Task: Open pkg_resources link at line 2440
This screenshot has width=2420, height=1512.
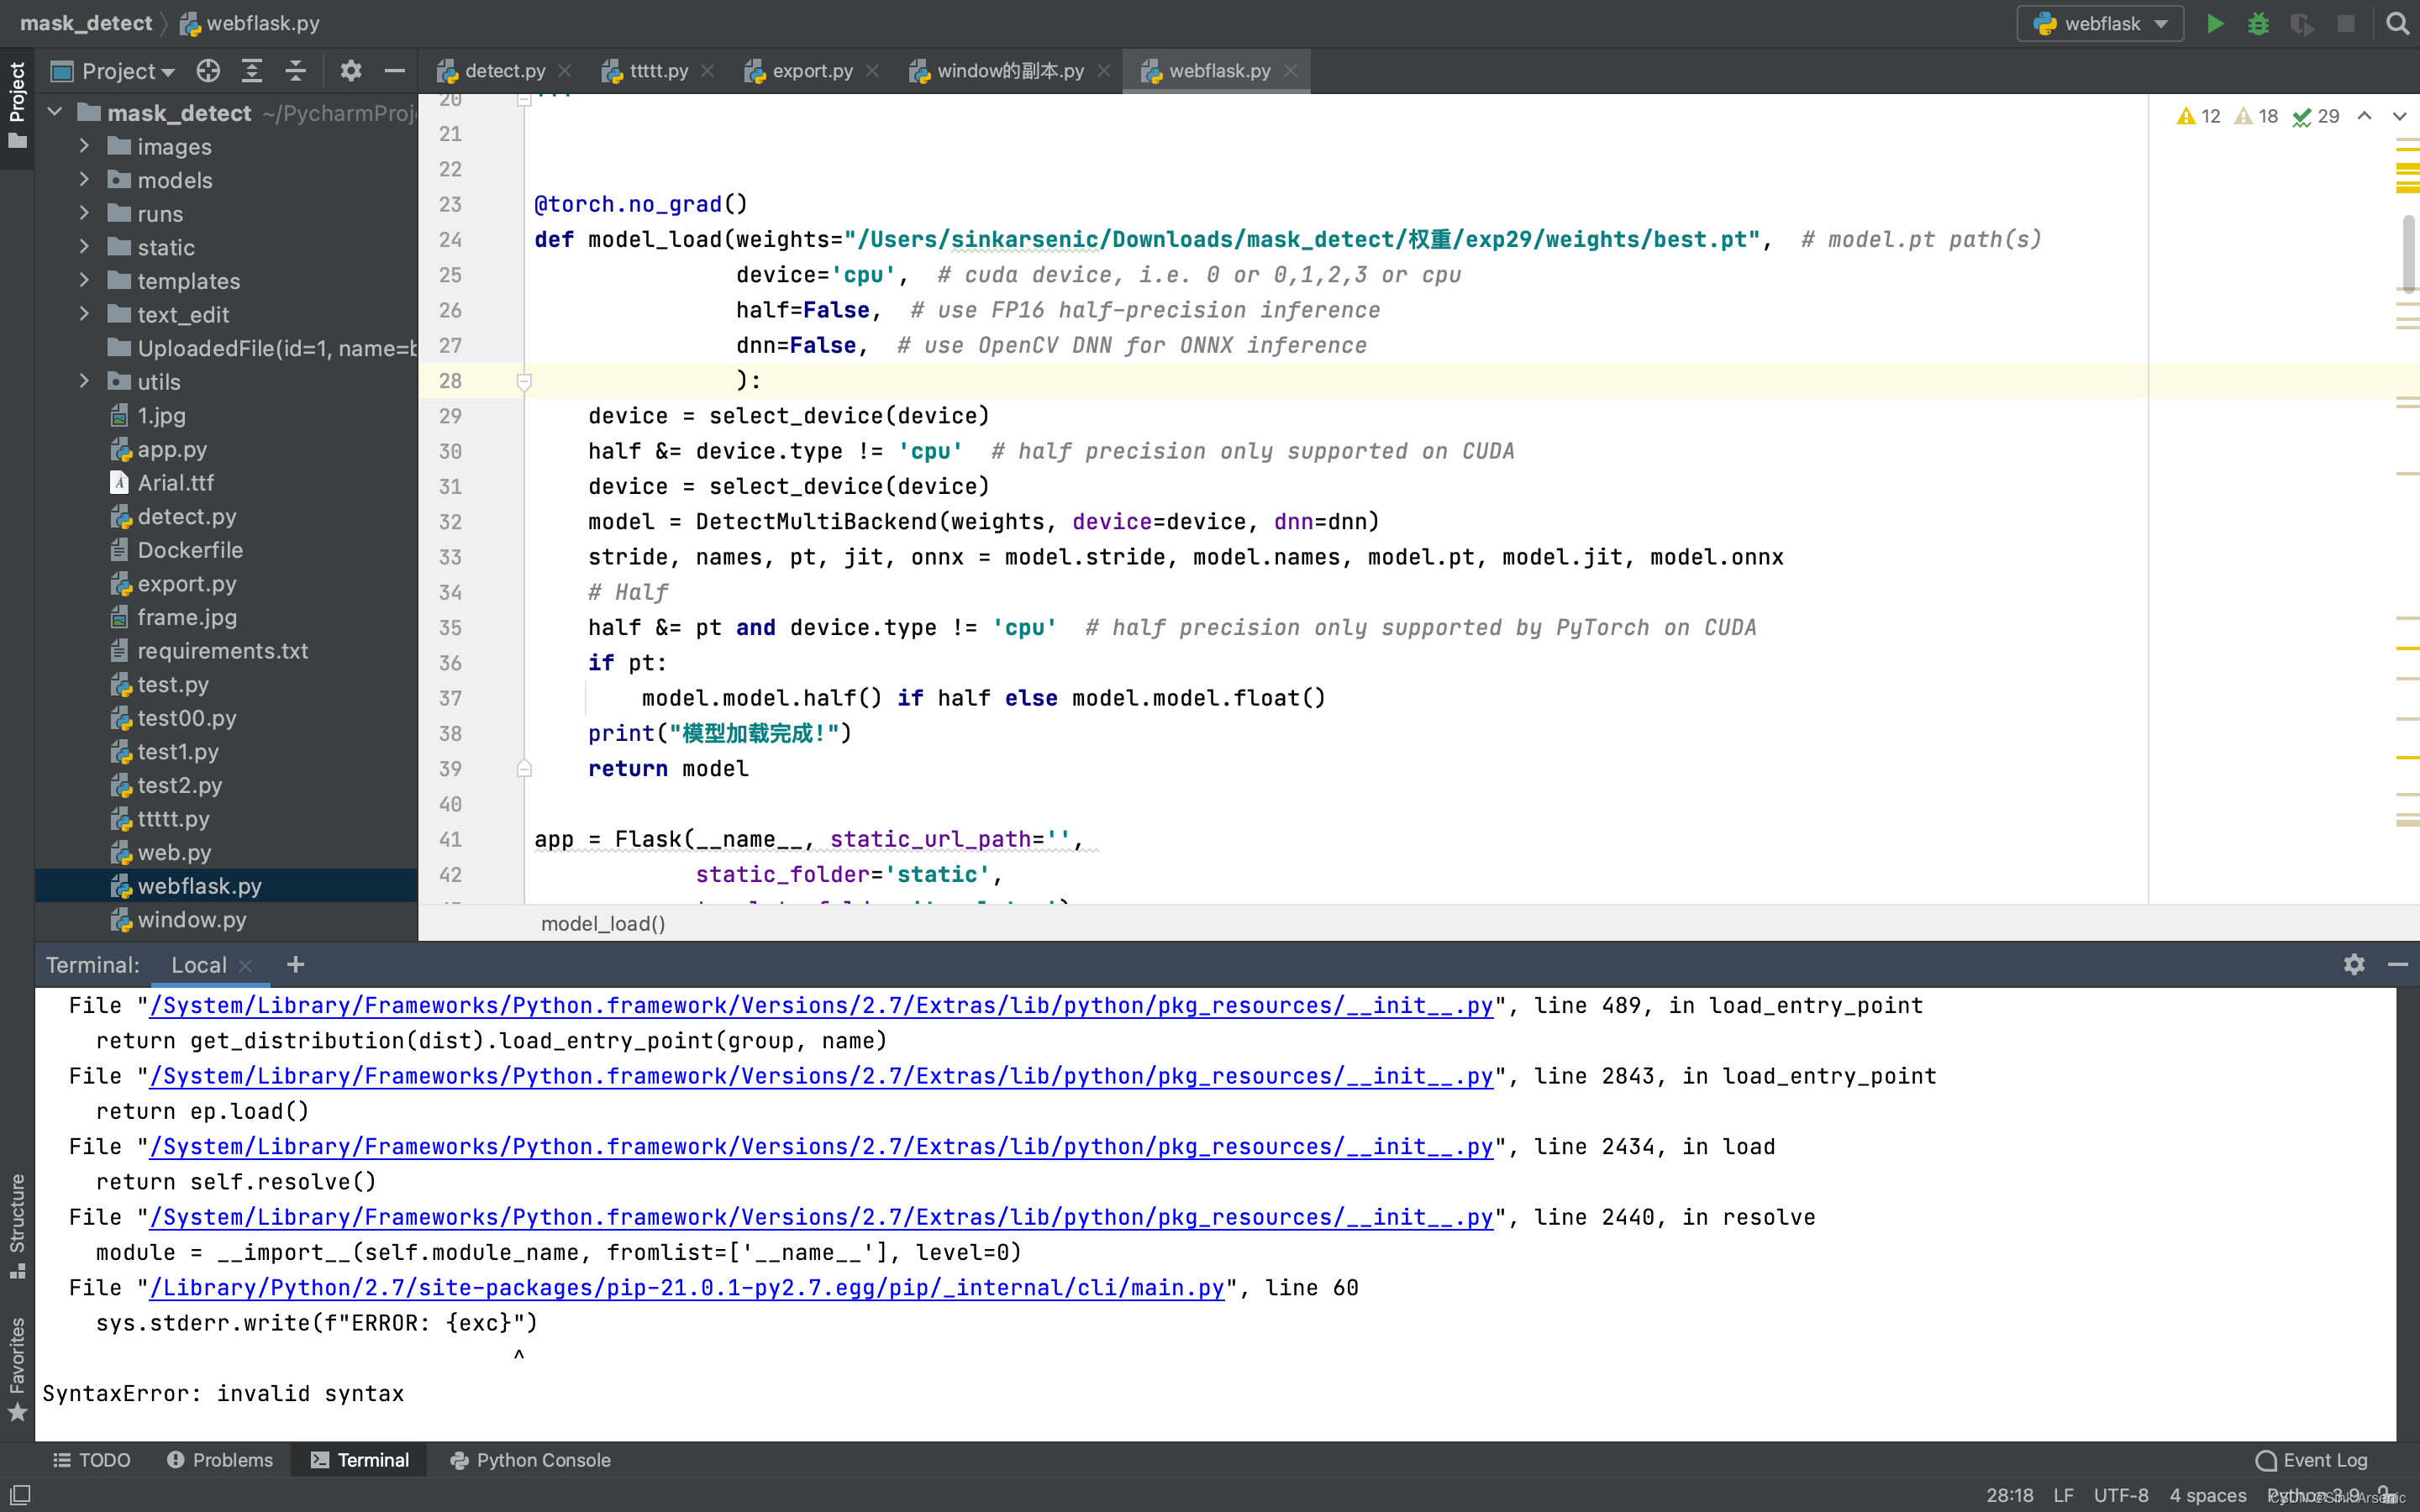Action: [x=821, y=1217]
